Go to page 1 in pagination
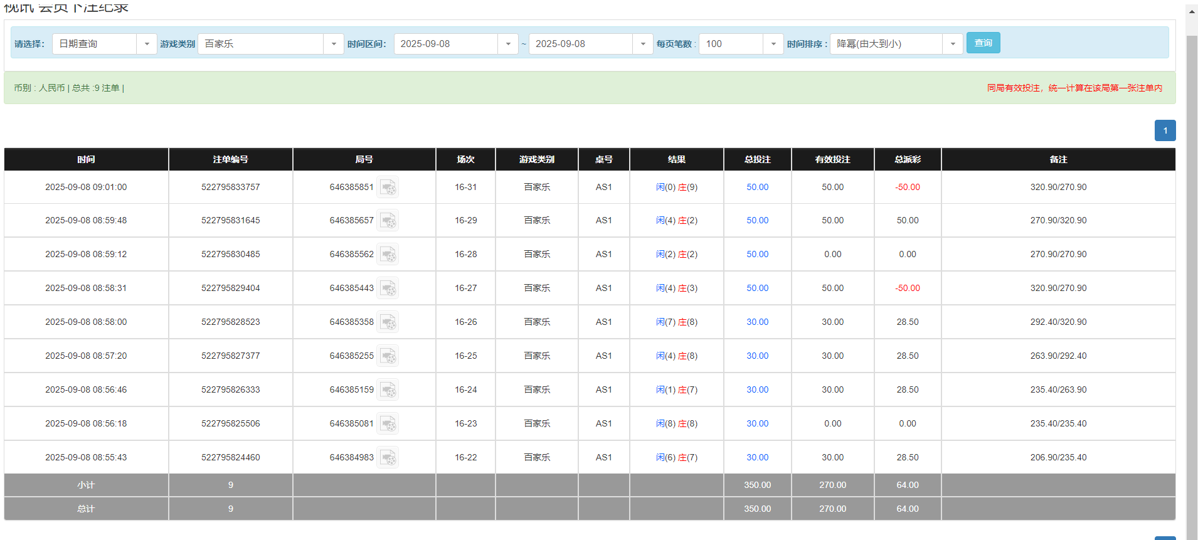The height and width of the screenshot is (540, 1198). 1165,130
